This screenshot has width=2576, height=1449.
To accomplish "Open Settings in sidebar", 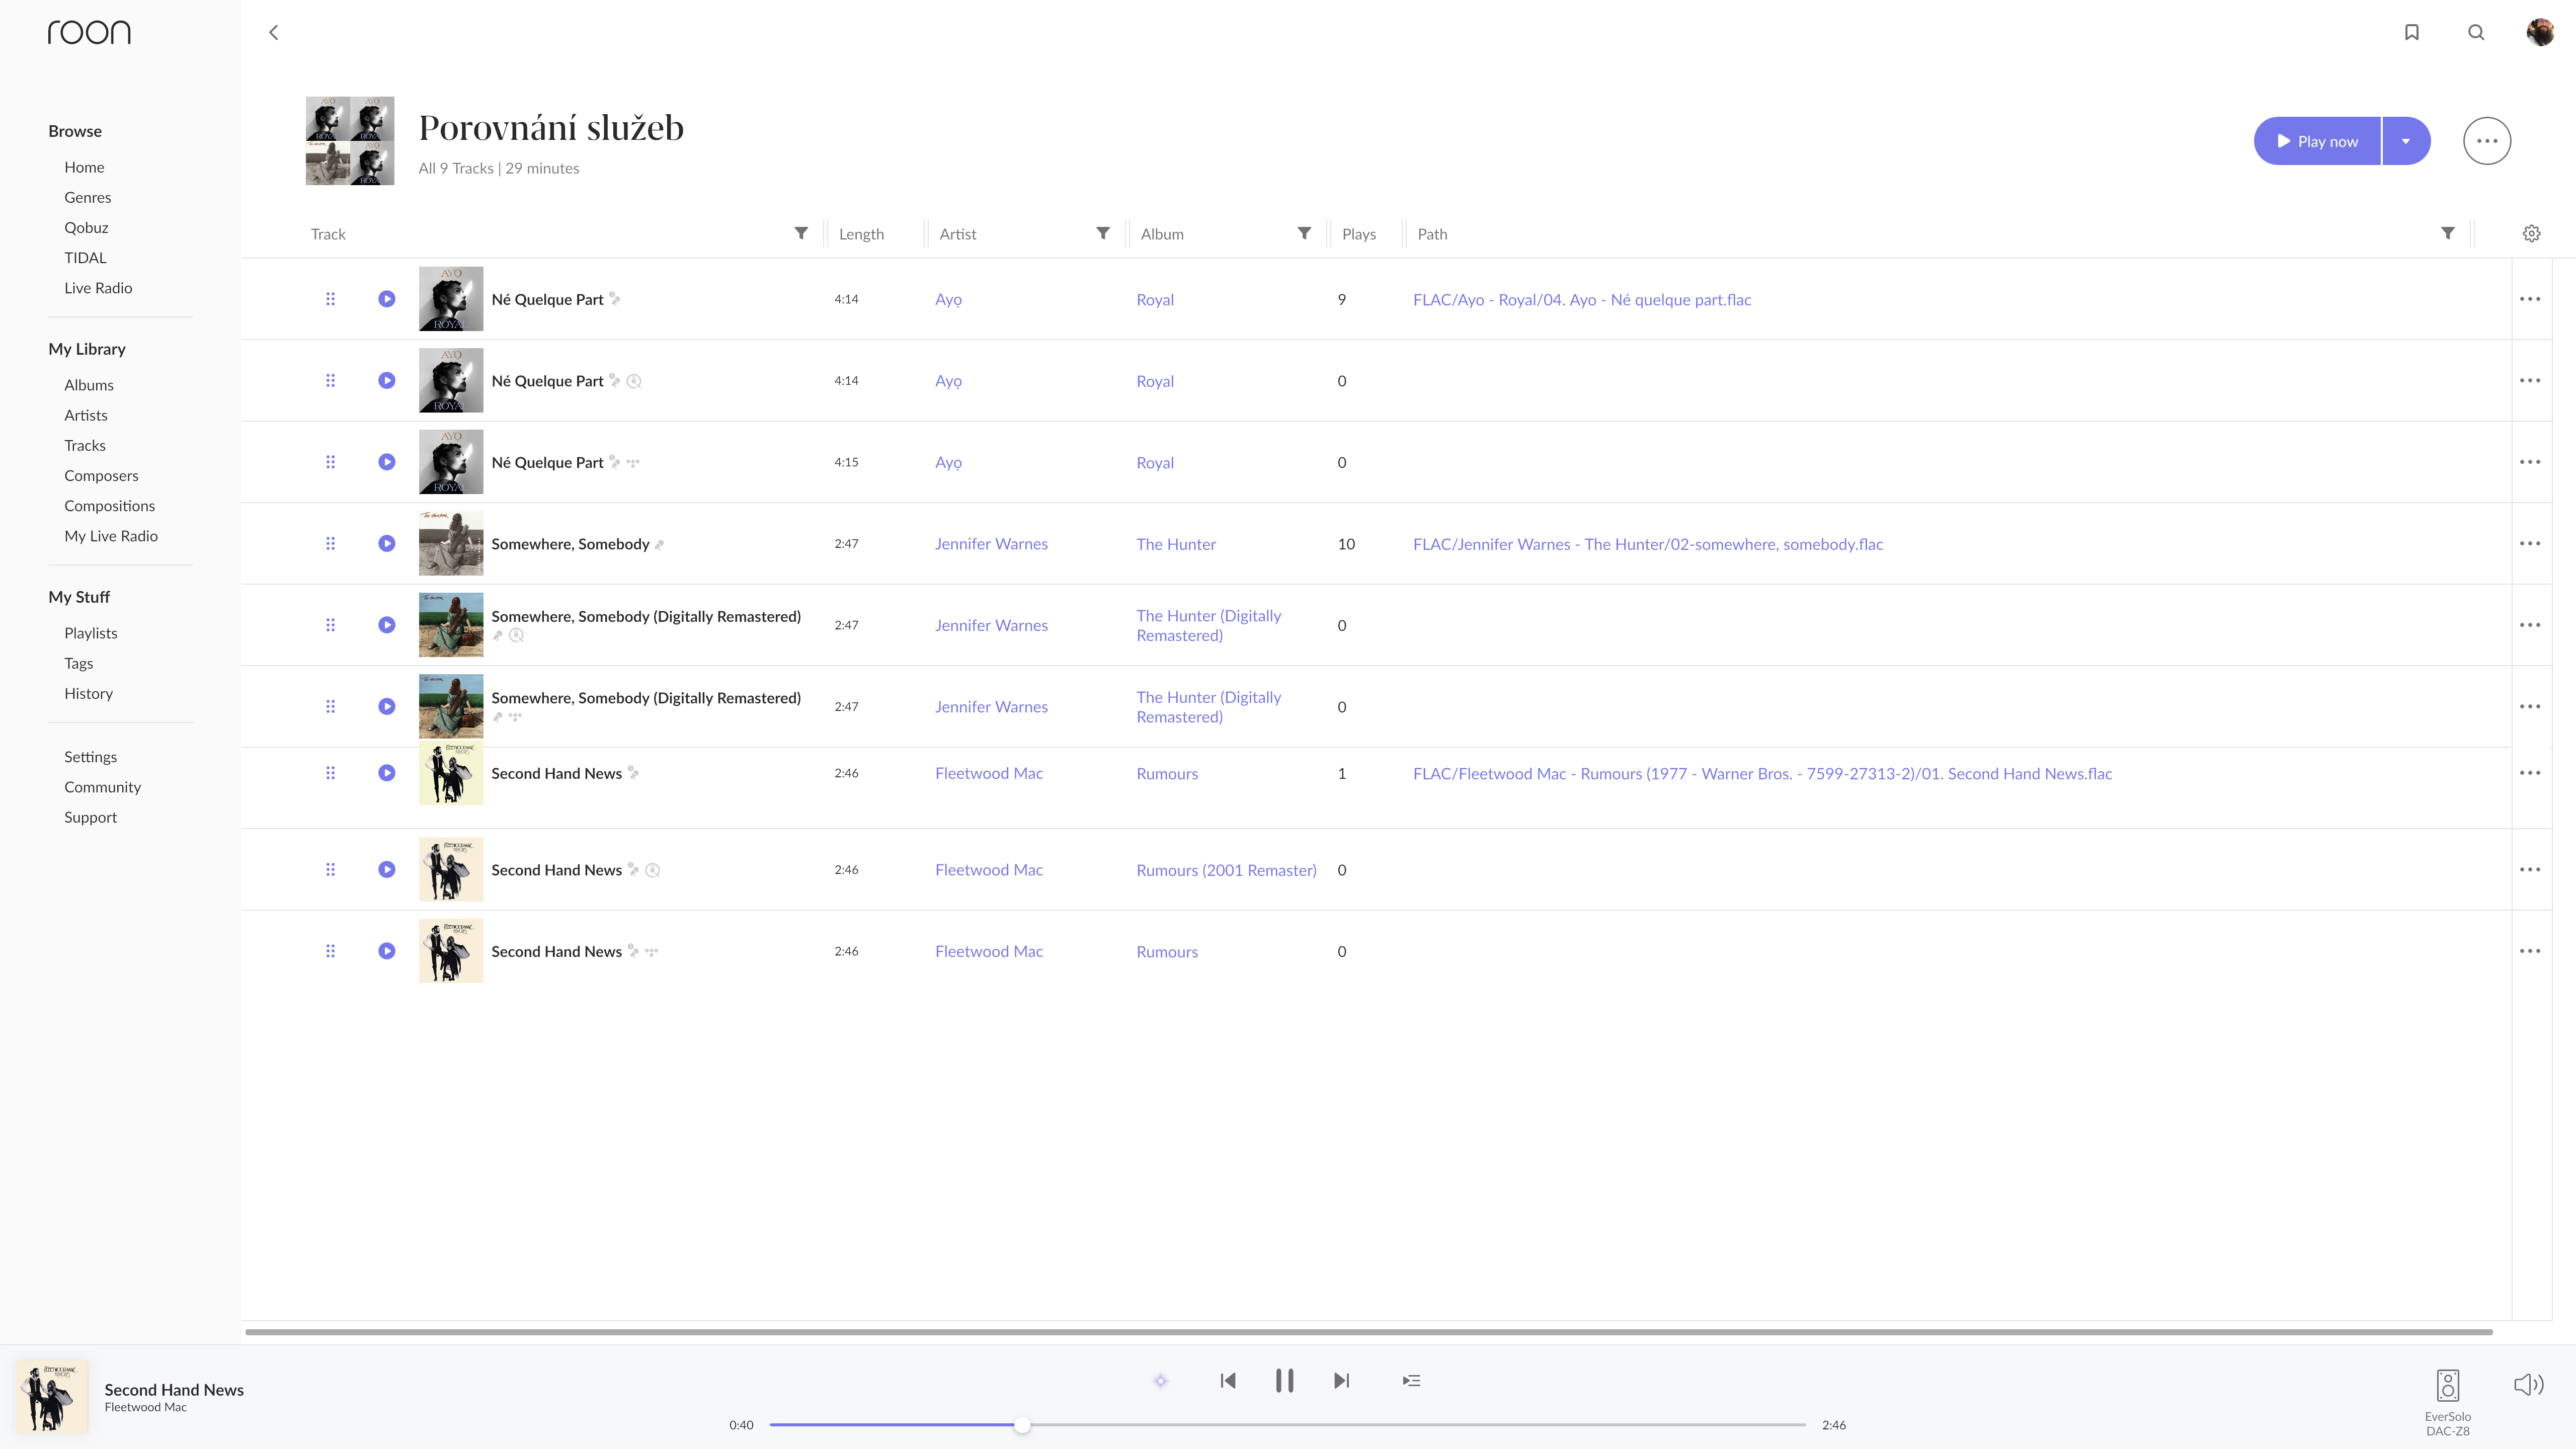I will [90, 757].
